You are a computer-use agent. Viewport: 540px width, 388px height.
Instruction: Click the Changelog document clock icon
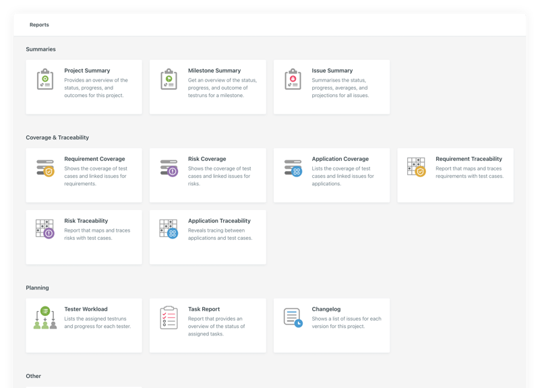[293, 318]
